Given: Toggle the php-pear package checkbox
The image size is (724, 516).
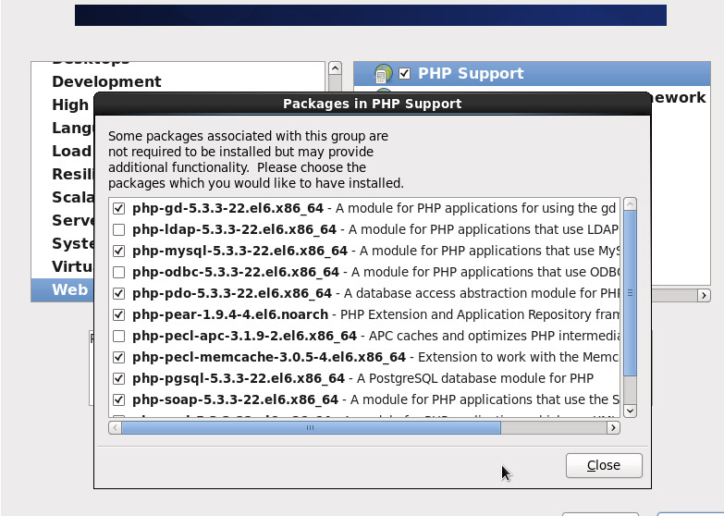Looking at the screenshot, I should [x=118, y=314].
